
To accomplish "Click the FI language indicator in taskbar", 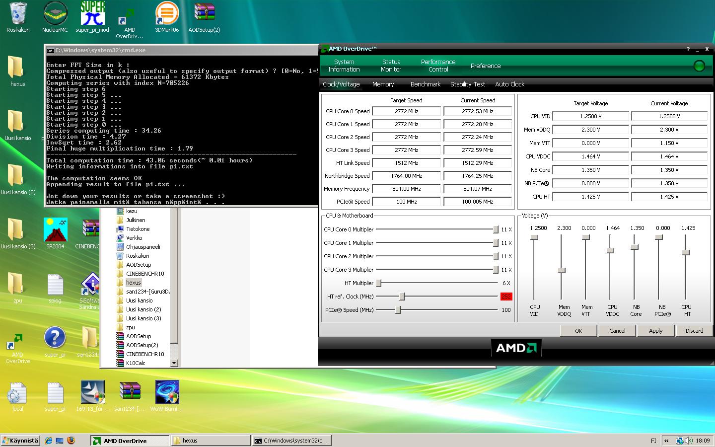I will [653, 441].
